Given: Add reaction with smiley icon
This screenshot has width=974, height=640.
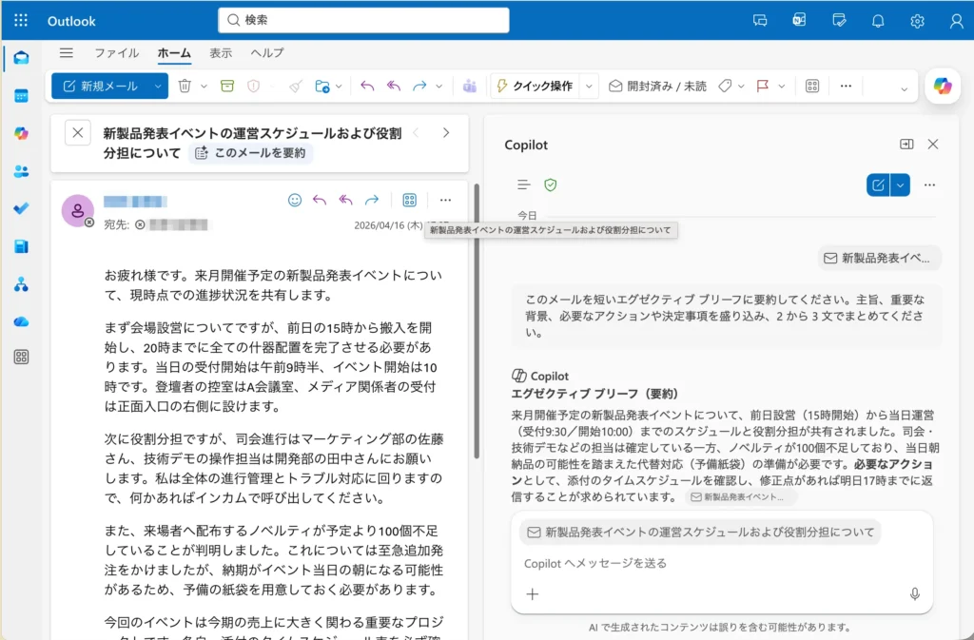Looking at the screenshot, I should point(295,200).
